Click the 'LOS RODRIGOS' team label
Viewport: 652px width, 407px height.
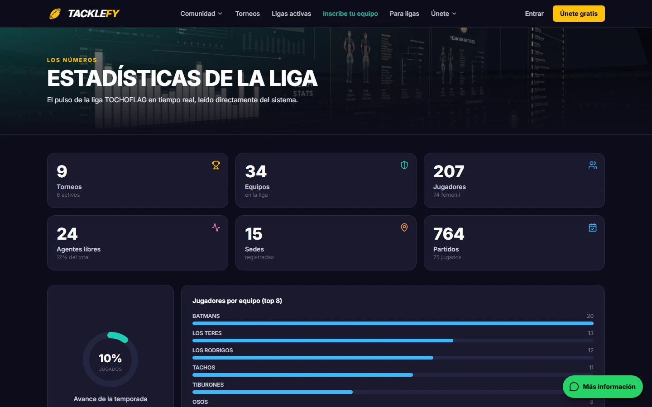(x=213, y=350)
